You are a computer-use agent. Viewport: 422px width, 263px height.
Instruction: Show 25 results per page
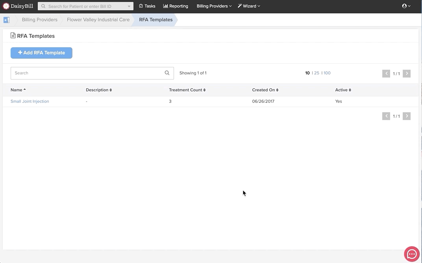[x=316, y=73]
